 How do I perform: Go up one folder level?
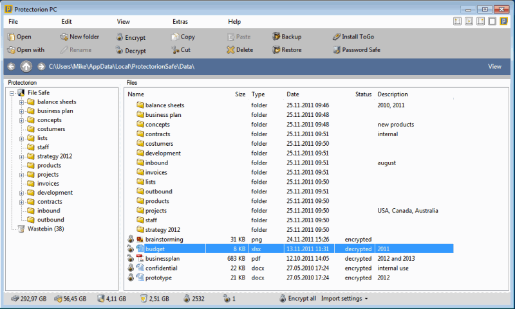tap(26, 67)
